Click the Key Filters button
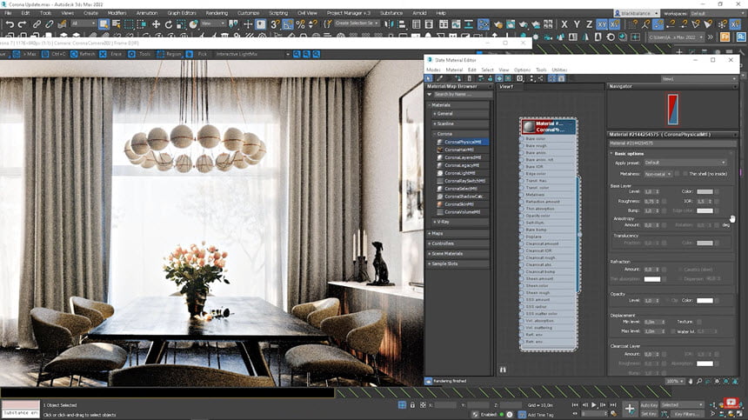 coord(687,414)
